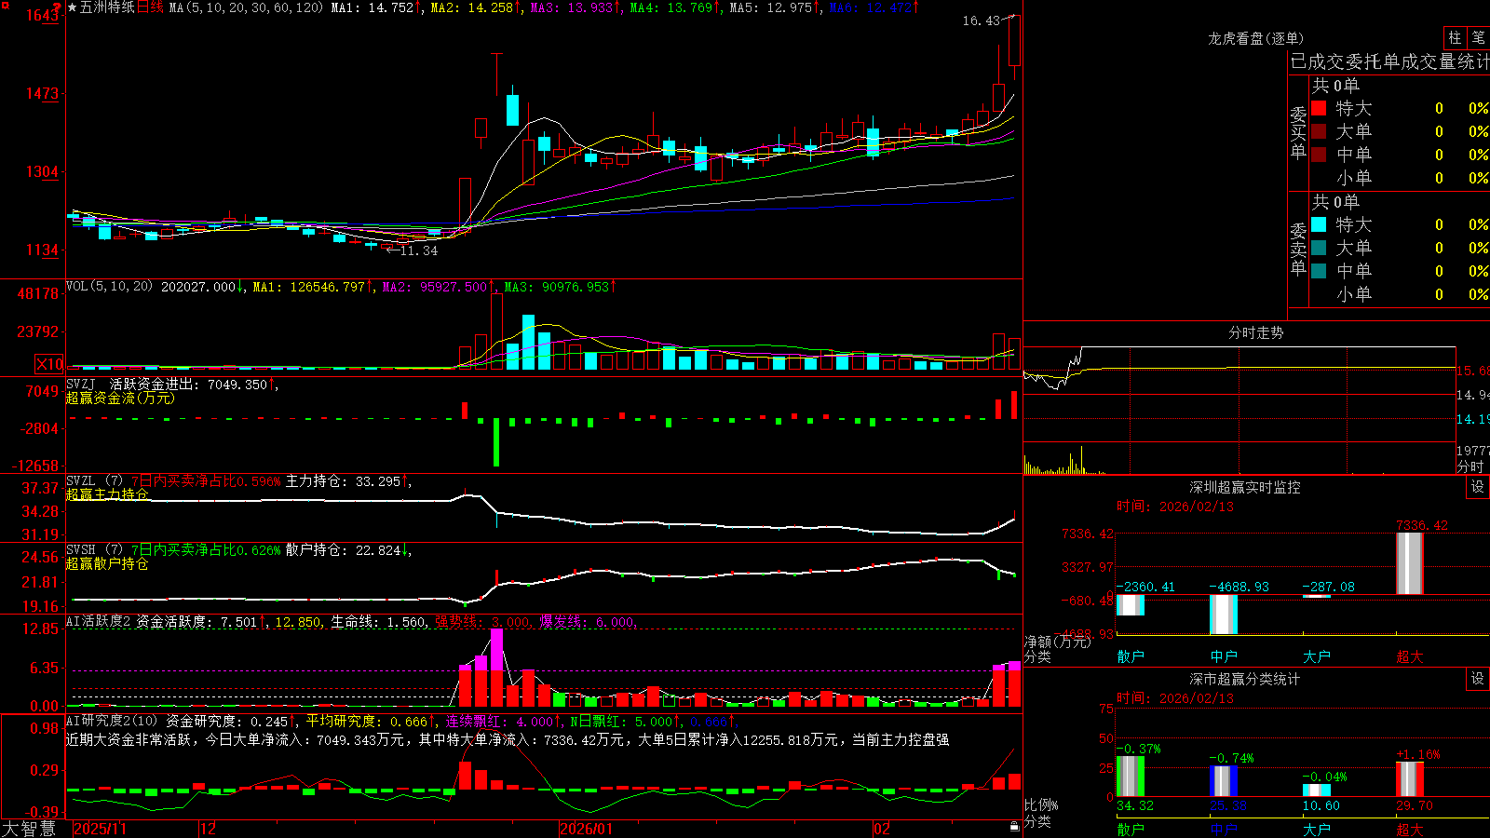Click 大户 category under 实时监控 chart

[1317, 656]
